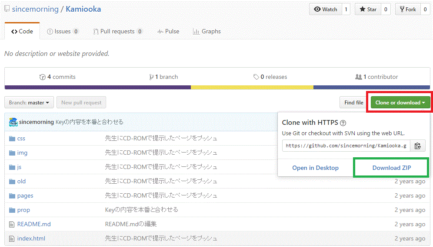
Task: Open the old folder
Action: (21, 182)
